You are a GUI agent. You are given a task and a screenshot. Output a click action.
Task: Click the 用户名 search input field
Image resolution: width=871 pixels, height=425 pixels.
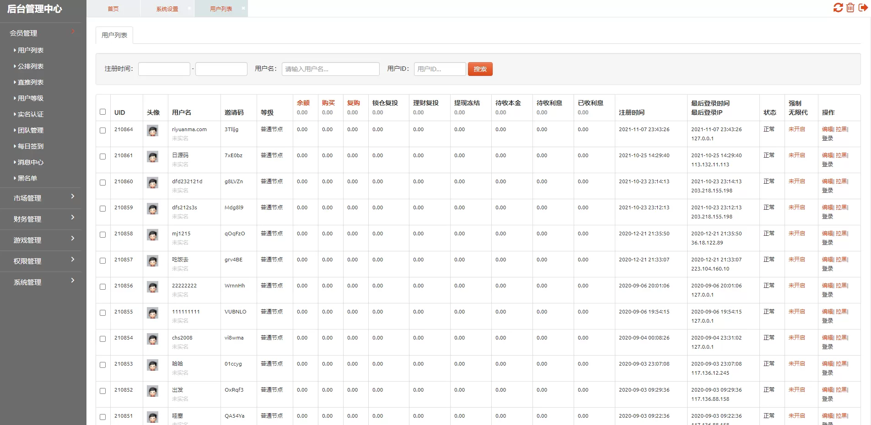tap(330, 69)
